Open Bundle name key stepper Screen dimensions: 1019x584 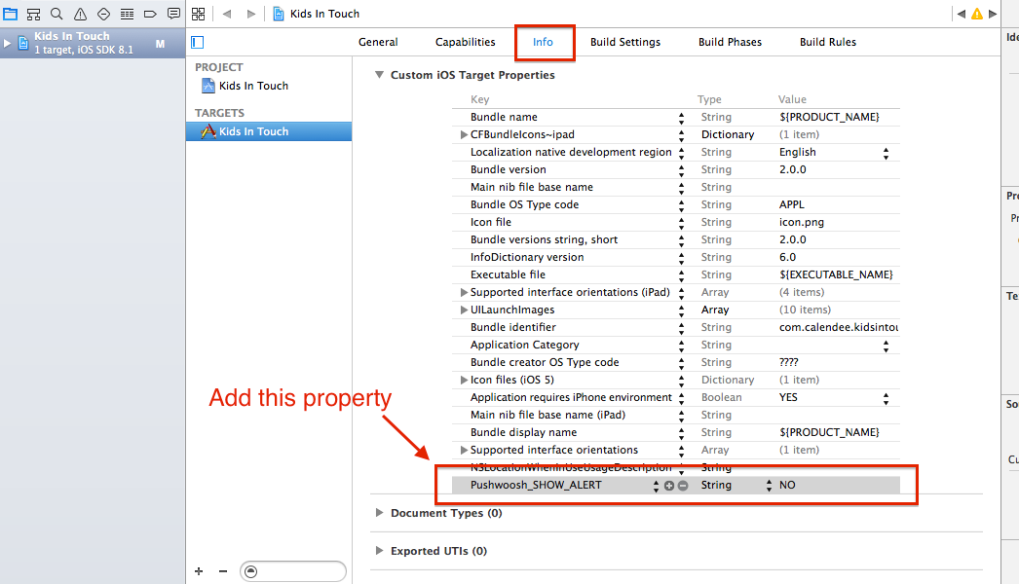pos(681,118)
